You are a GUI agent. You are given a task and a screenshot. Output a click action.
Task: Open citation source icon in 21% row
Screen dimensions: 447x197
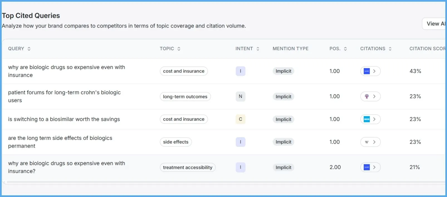point(367,167)
